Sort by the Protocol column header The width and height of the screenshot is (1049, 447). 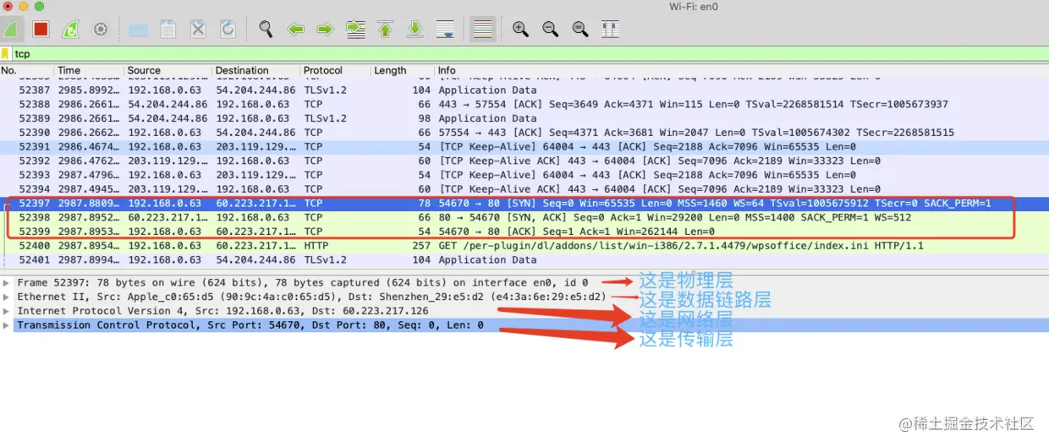[x=335, y=71]
